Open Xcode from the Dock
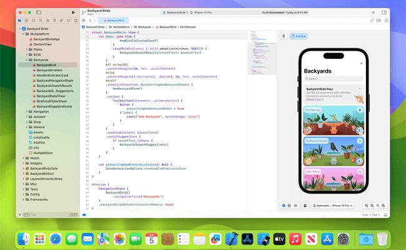The image size is (406, 250). tap(232, 238)
